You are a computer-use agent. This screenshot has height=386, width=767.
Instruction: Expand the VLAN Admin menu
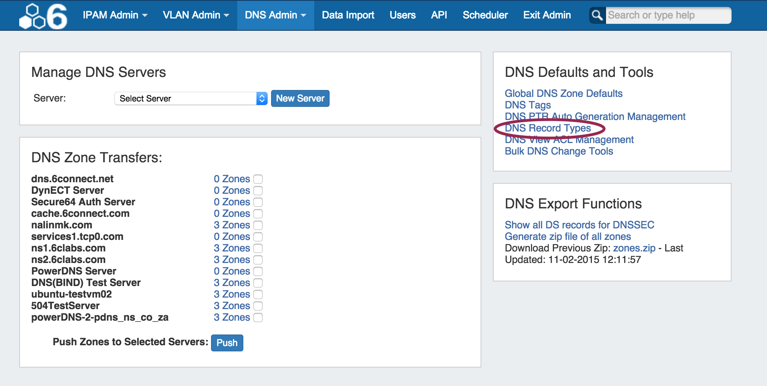click(x=196, y=15)
